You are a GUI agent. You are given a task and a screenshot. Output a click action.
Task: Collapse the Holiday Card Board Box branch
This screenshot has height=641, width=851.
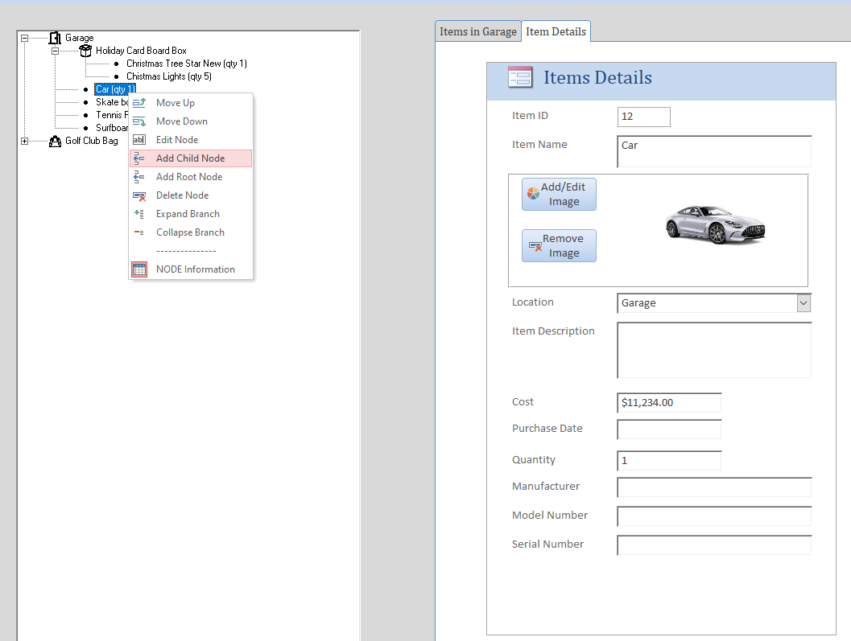(x=56, y=51)
